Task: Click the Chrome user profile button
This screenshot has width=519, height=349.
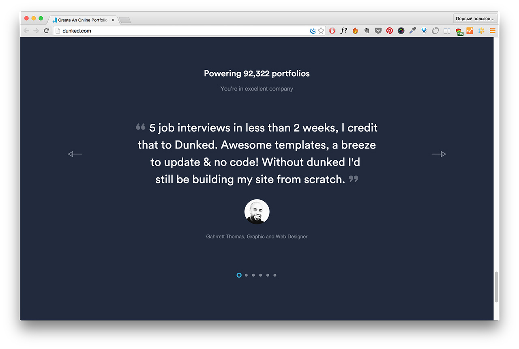Action: [x=475, y=19]
